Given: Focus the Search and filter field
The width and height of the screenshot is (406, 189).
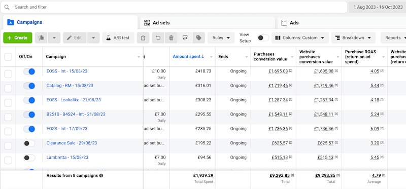Looking at the screenshot, I should point(174,7).
